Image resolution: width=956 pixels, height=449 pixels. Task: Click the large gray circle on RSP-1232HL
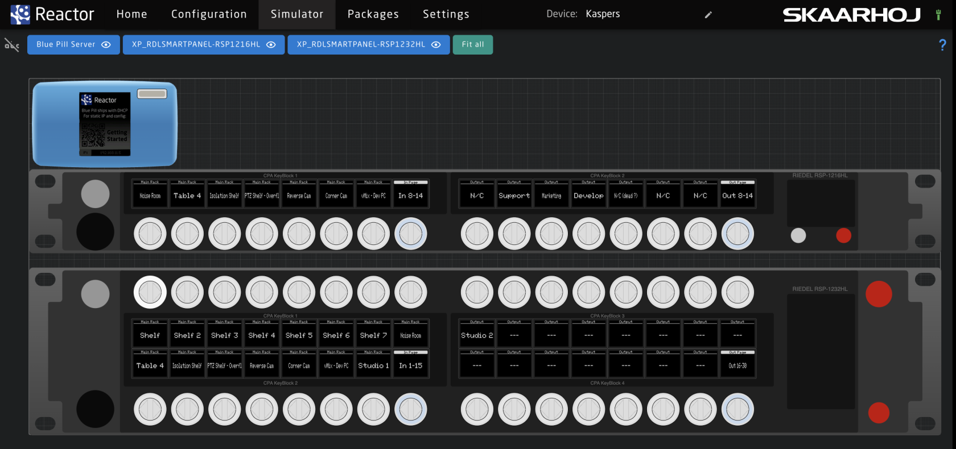coord(95,294)
